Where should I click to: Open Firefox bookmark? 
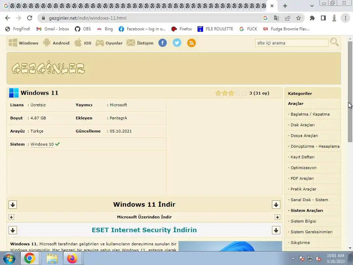pos(181,29)
